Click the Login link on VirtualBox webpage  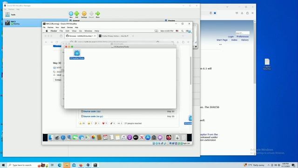(231, 36)
